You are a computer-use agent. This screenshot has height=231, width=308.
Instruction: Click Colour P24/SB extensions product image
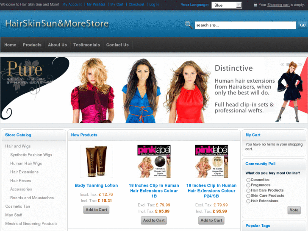pos(211,161)
